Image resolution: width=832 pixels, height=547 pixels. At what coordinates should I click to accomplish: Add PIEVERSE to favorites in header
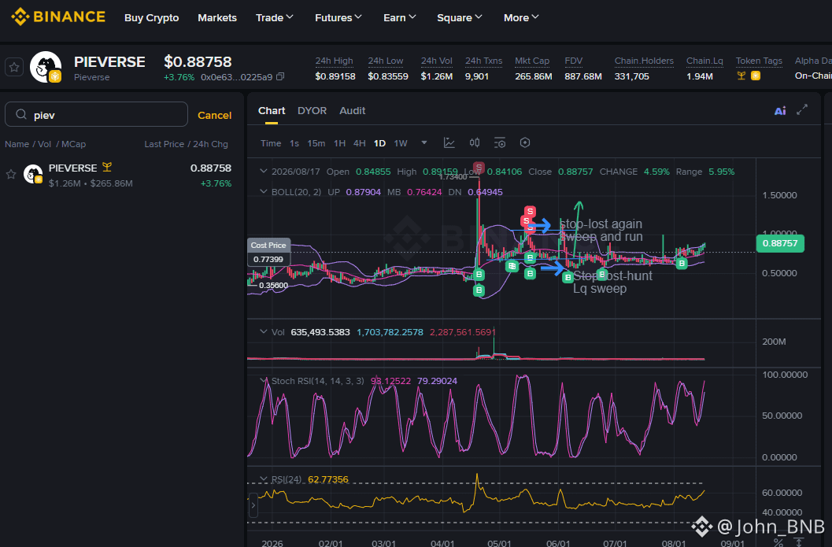click(x=14, y=68)
